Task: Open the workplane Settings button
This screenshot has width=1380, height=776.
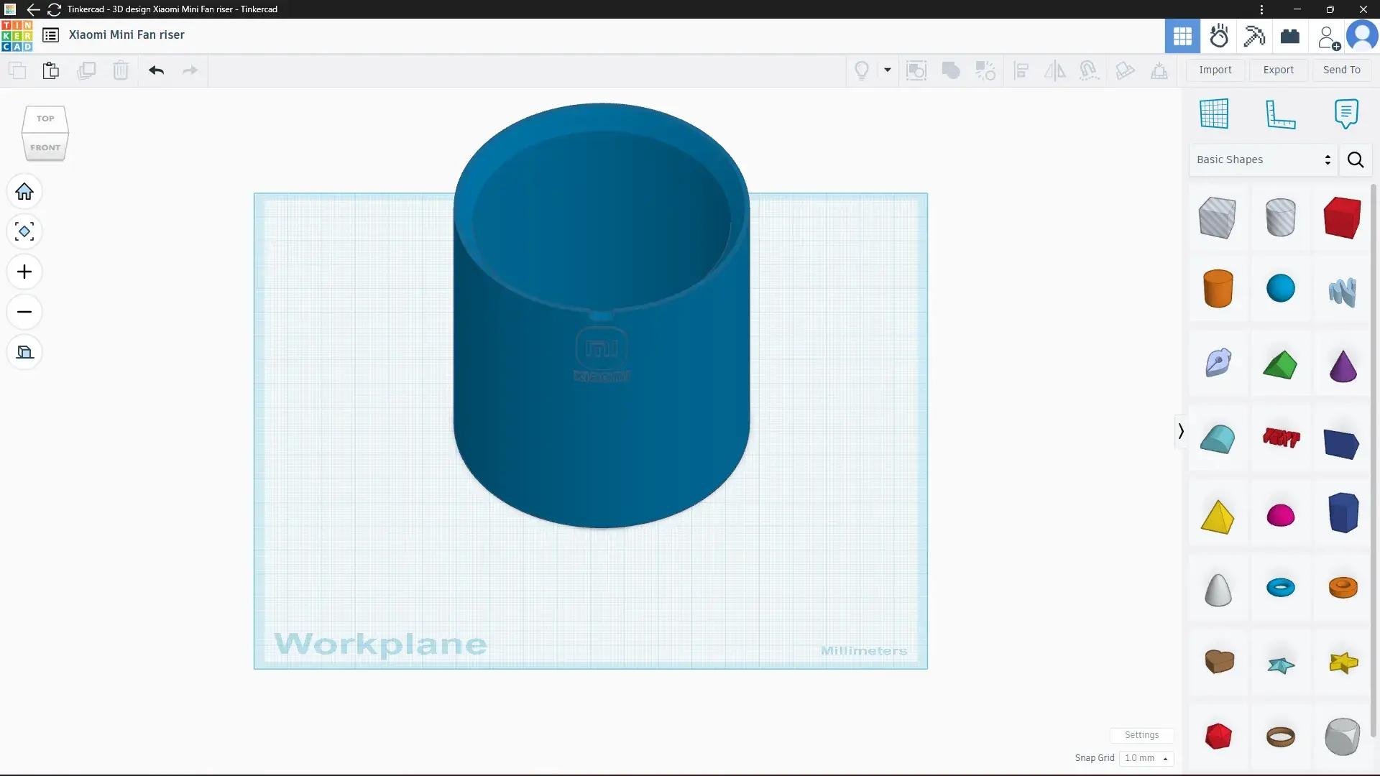Action: coord(1141,735)
